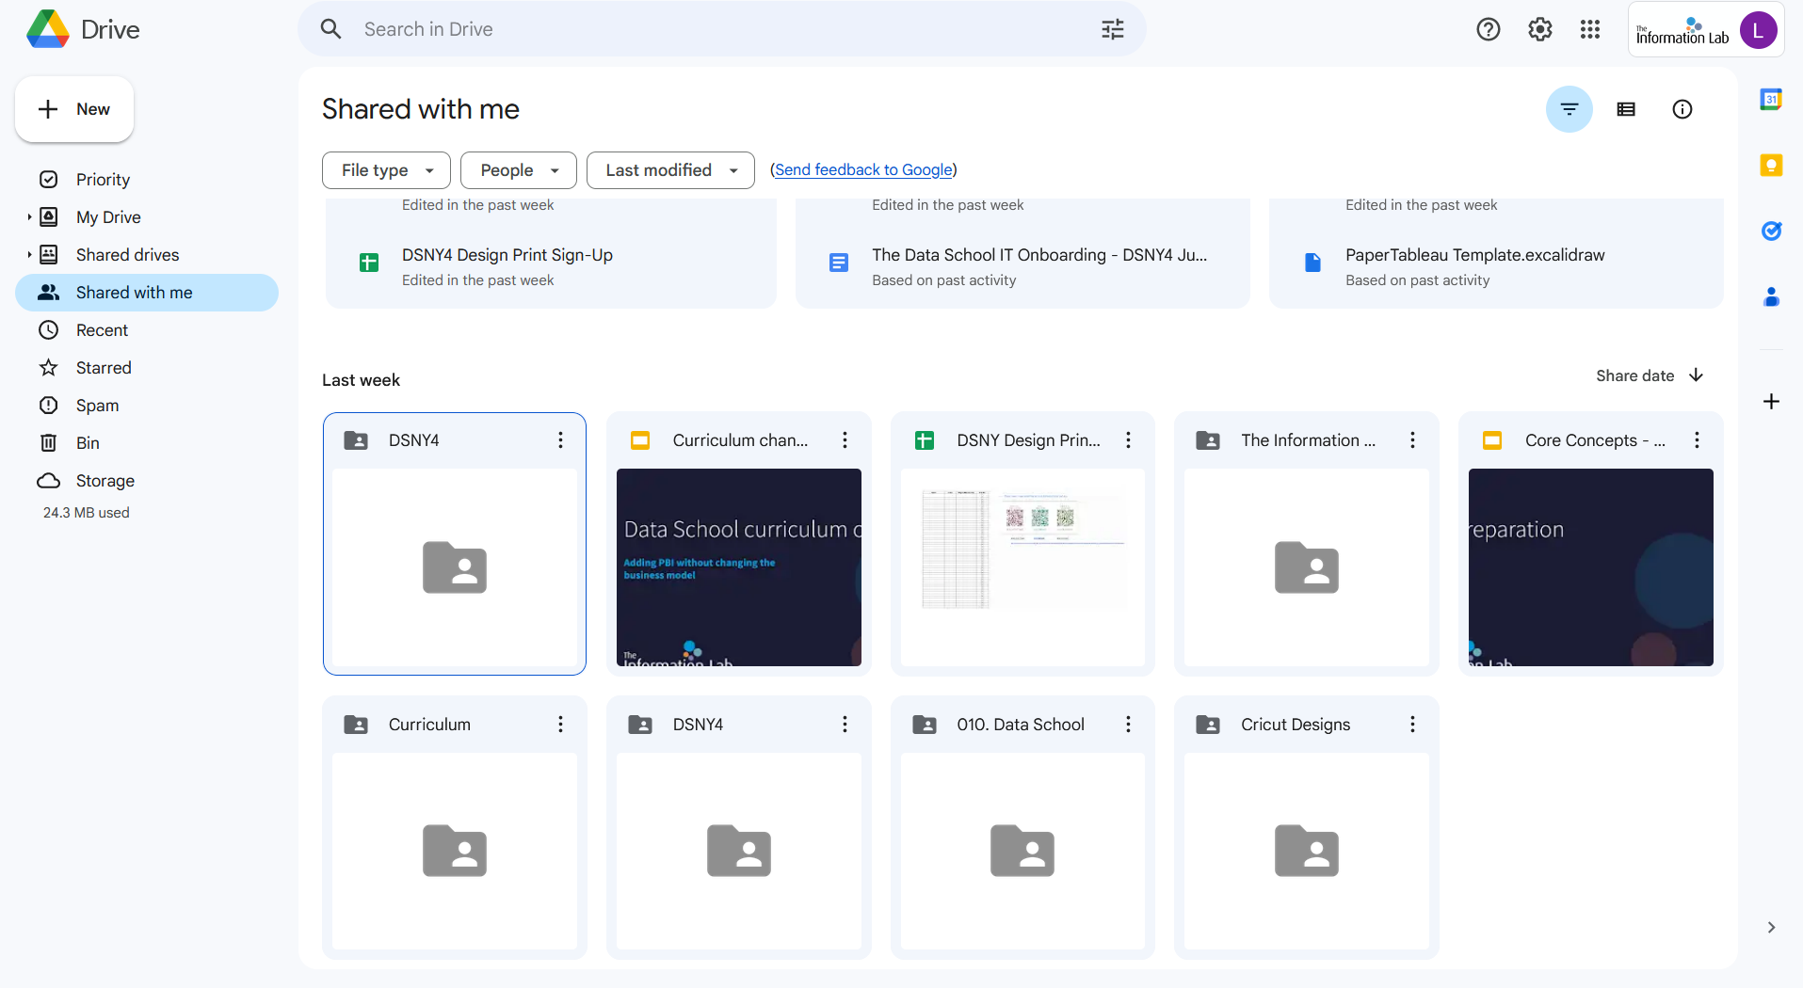
Task: Click the New button
Action: tap(74, 110)
